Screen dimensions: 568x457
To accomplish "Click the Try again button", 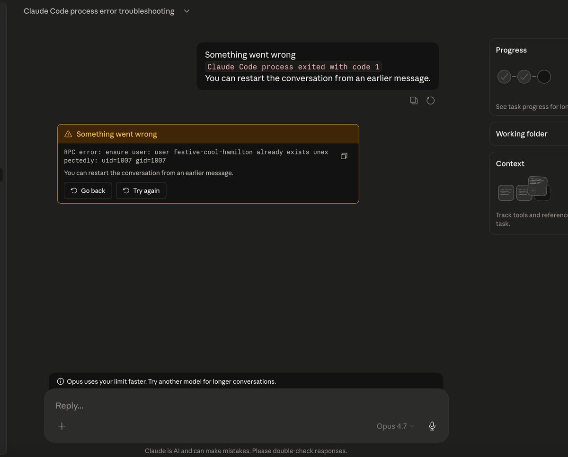I will tap(141, 190).
